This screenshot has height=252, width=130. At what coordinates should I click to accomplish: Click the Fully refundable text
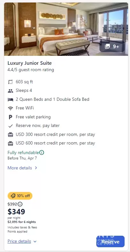tap(23, 152)
